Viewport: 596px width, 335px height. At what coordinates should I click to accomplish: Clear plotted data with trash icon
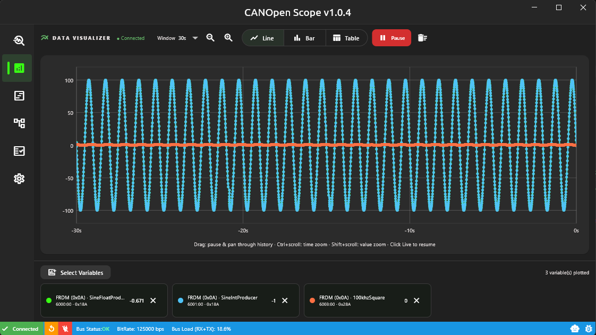pyautogui.click(x=422, y=38)
